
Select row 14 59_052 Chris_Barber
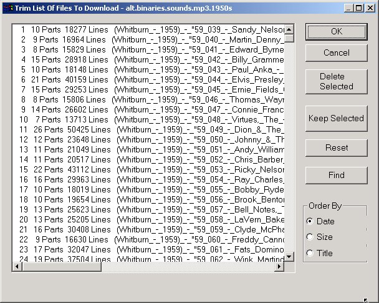(148, 159)
